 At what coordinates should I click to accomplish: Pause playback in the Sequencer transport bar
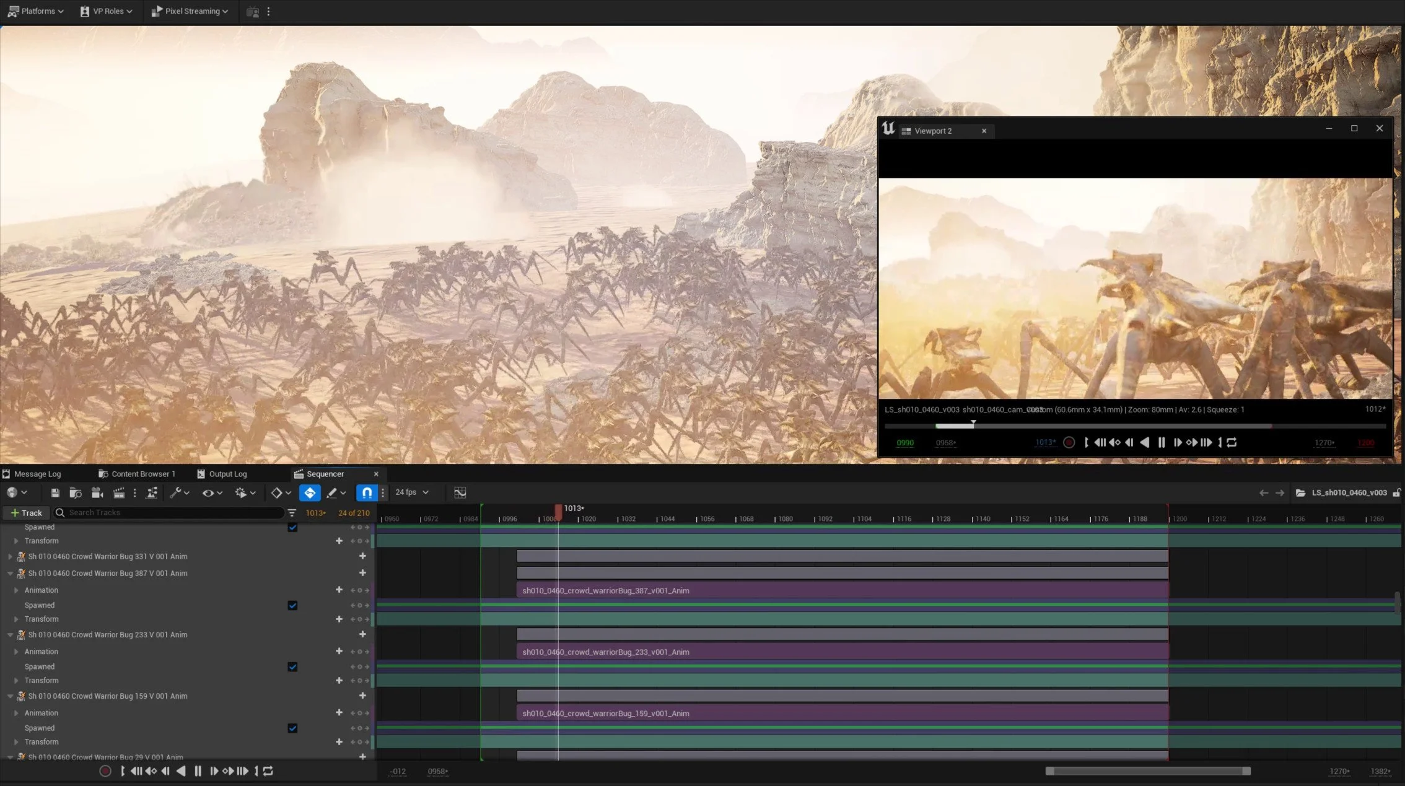point(198,771)
